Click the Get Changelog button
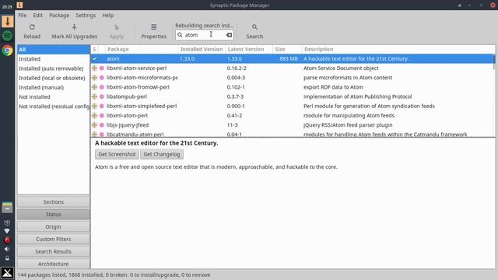This screenshot has height=280, width=498. [x=162, y=154]
